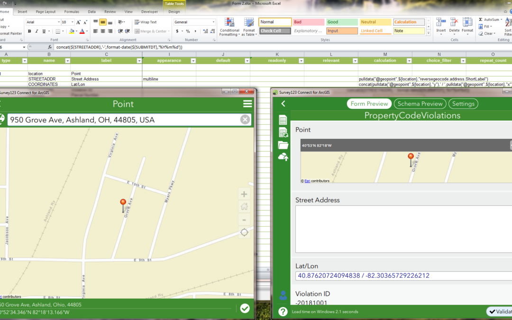Click Format as Table icon
Screen dimensions: 512x320
pos(249,27)
